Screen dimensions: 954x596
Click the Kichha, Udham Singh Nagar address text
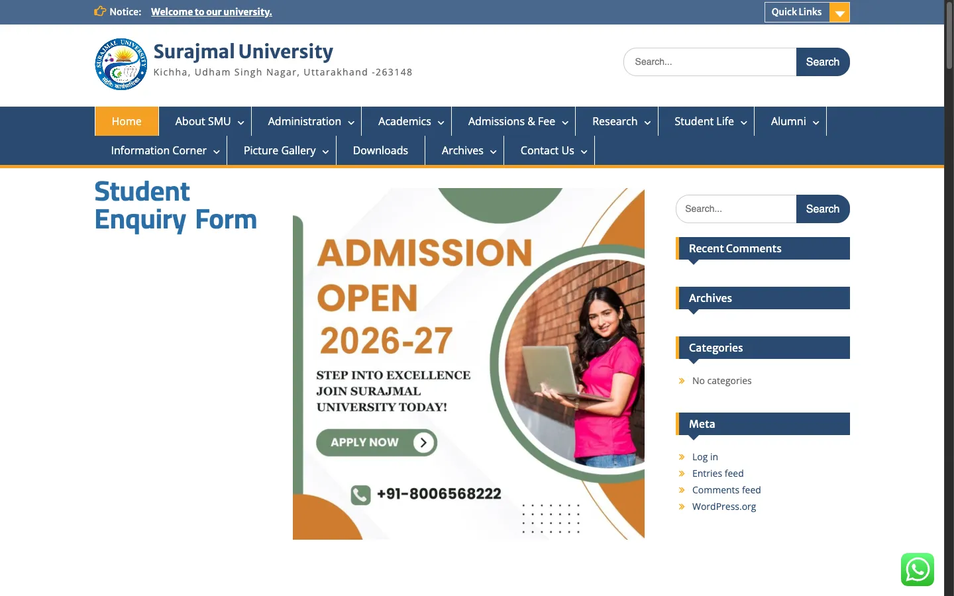(283, 72)
